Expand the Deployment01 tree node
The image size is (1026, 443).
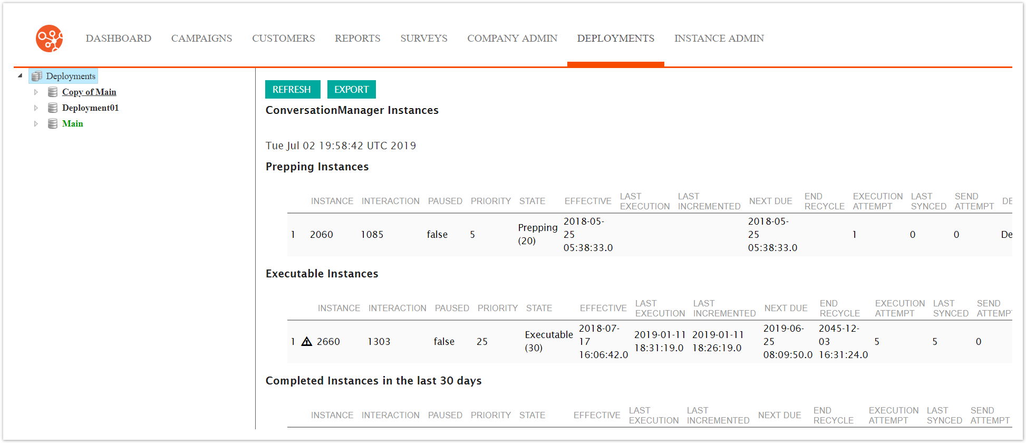(x=36, y=108)
